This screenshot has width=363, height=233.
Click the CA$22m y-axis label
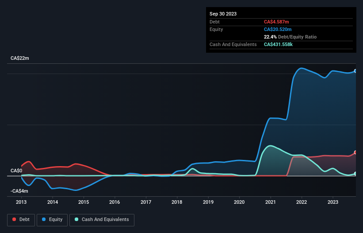[x=20, y=58]
